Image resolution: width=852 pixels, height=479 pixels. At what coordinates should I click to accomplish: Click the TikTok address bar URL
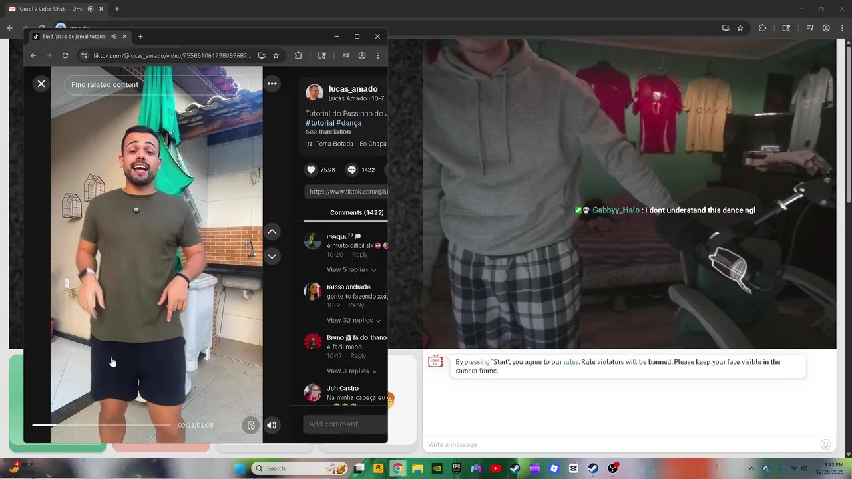tap(172, 56)
